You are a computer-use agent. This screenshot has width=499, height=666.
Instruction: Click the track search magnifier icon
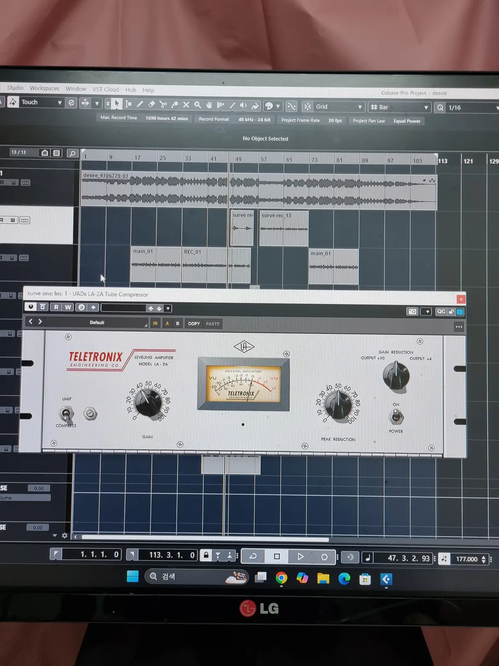click(x=72, y=154)
